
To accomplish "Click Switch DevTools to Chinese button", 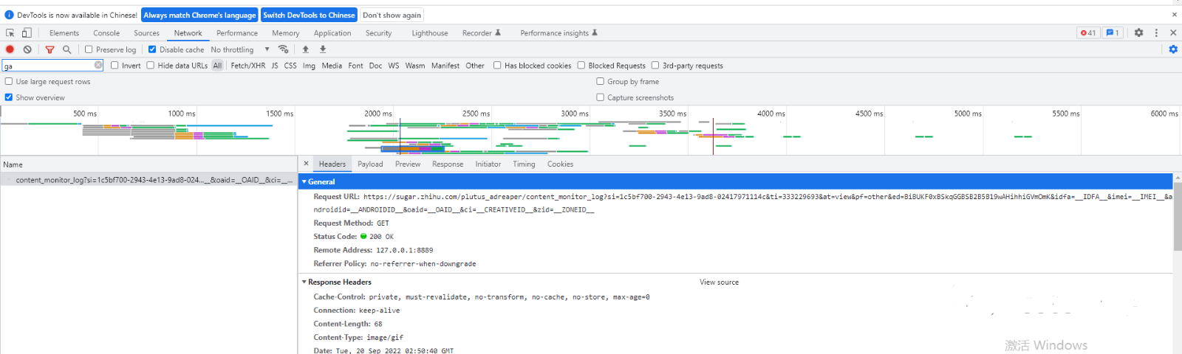I will [309, 15].
